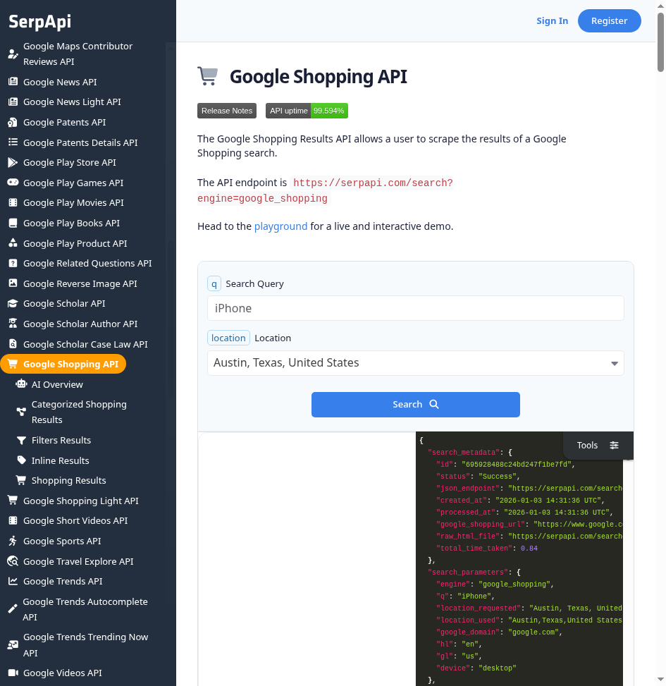Open Google Trends Trending Now API

click(85, 645)
